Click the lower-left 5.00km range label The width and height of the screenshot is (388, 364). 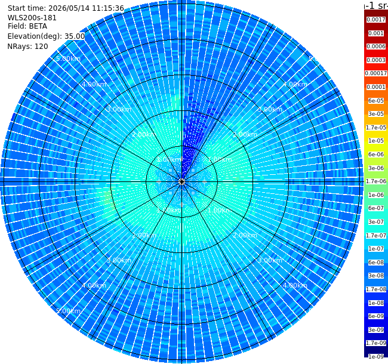[x=68, y=311]
